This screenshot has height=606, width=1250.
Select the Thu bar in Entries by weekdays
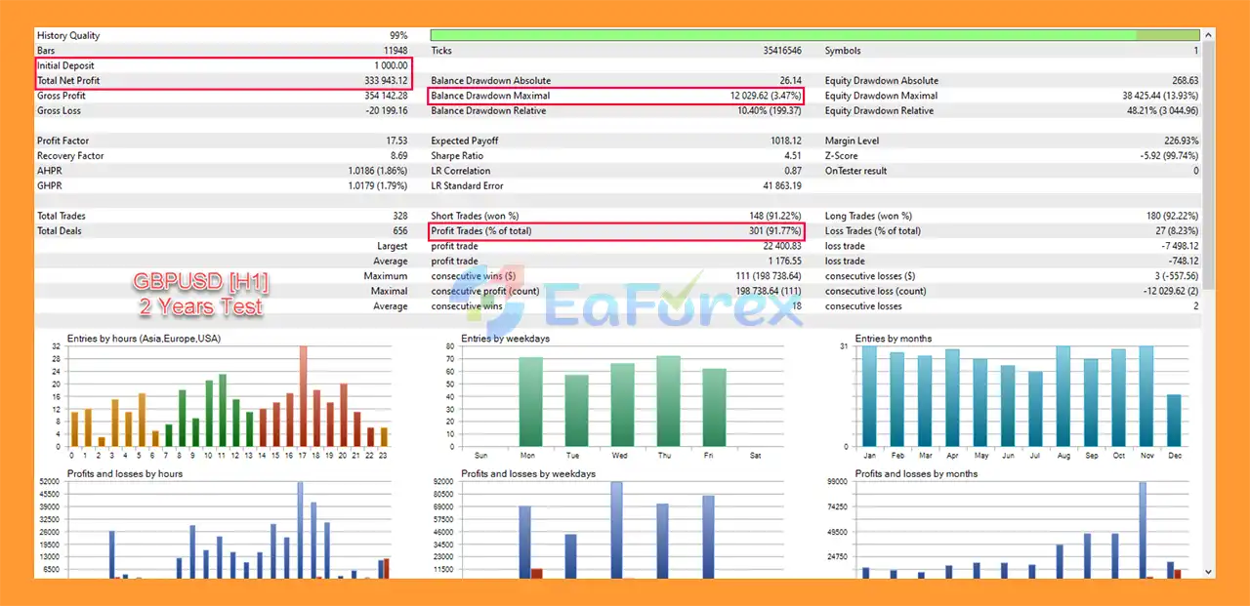(669, 401)
